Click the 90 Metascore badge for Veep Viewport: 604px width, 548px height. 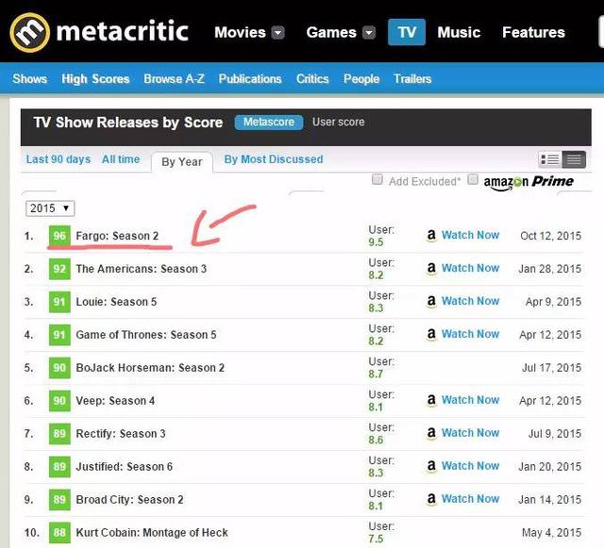[x=59, y=401]
